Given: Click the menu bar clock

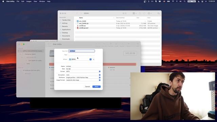Looking at the screenshot, I should (212, 1).
